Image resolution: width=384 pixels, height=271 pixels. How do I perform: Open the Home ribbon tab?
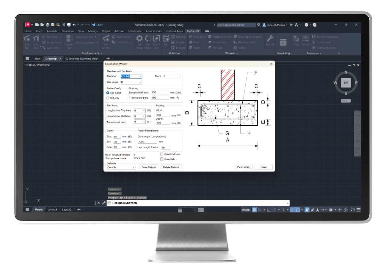click(x=28, y=31)
